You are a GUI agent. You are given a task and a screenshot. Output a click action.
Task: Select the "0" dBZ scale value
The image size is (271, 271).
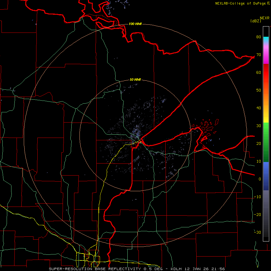(x=260, y=179)
